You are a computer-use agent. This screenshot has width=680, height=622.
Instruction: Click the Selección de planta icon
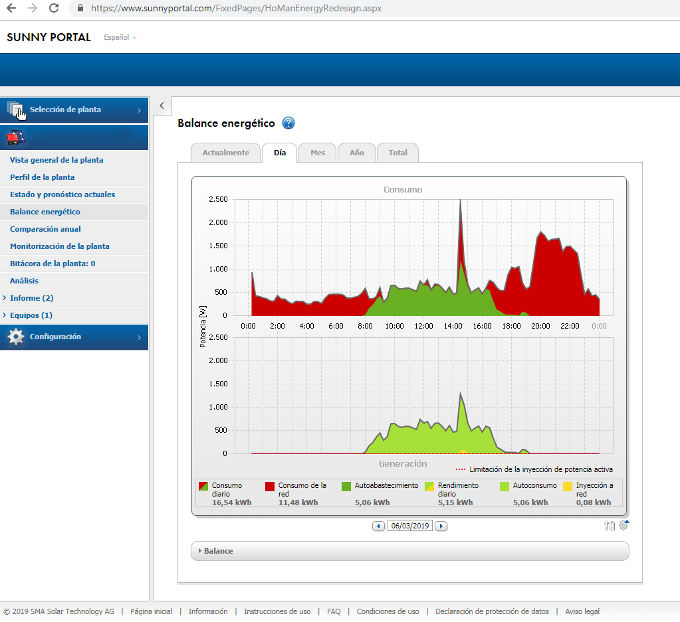point(16,110)
